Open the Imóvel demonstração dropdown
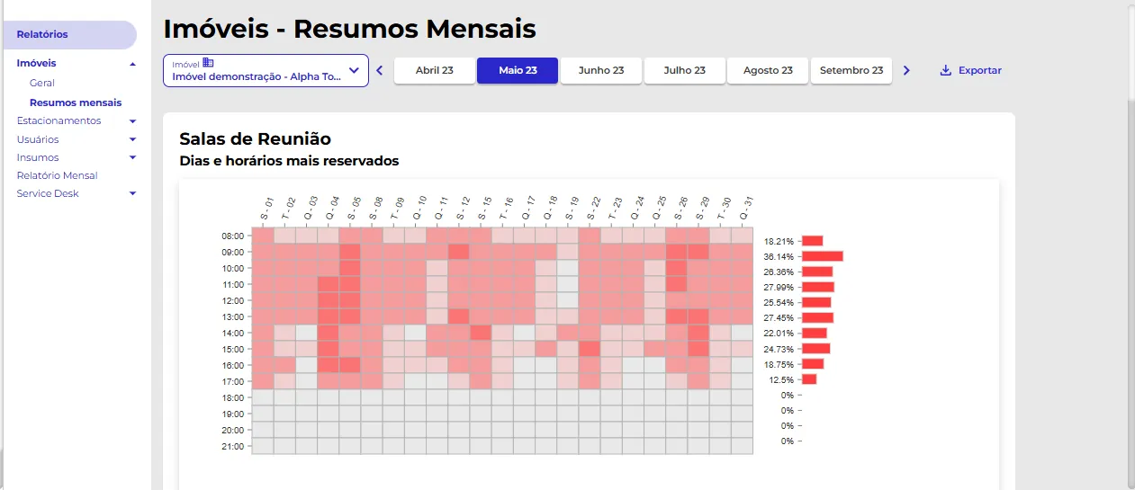The height and width of the screenshot is (490, 1135). pyautogui.click(x=266, y=71)
